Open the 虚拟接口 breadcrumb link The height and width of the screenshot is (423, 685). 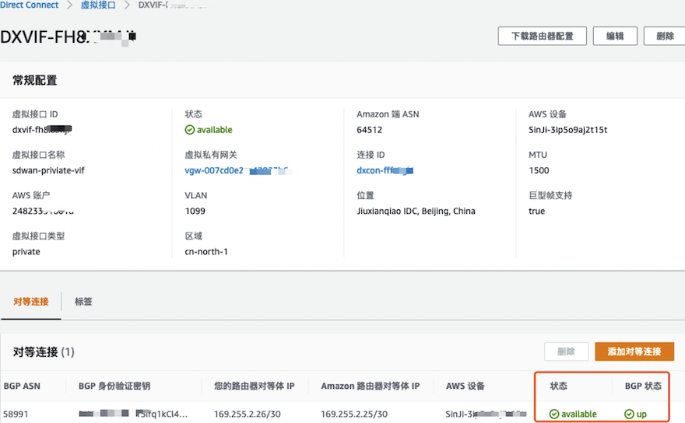pos(97,5)
